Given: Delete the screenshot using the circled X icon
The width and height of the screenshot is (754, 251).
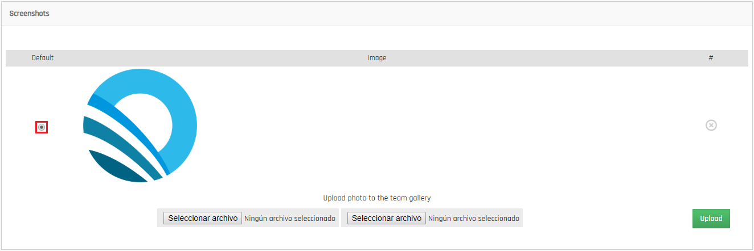Looking at the screenshot, I should click(711, 125).
